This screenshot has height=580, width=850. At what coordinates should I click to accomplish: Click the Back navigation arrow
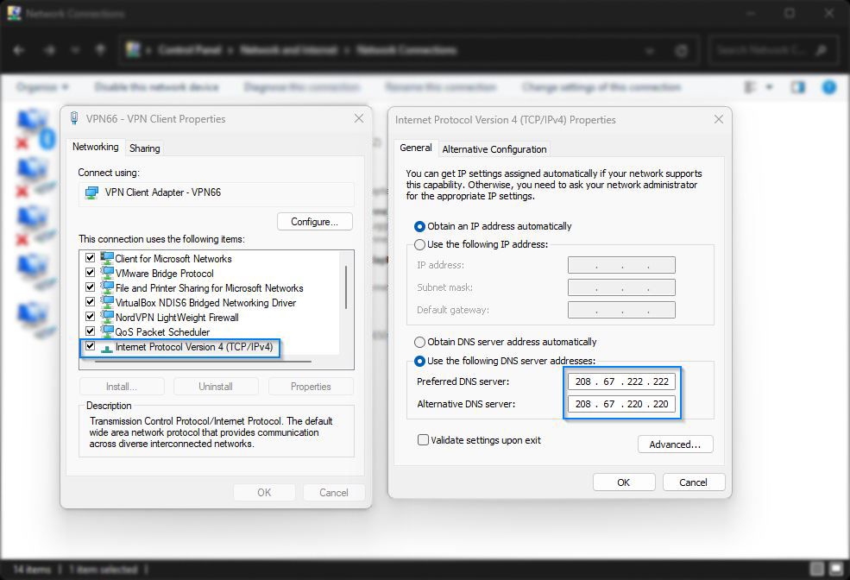[x=19, y=50]
